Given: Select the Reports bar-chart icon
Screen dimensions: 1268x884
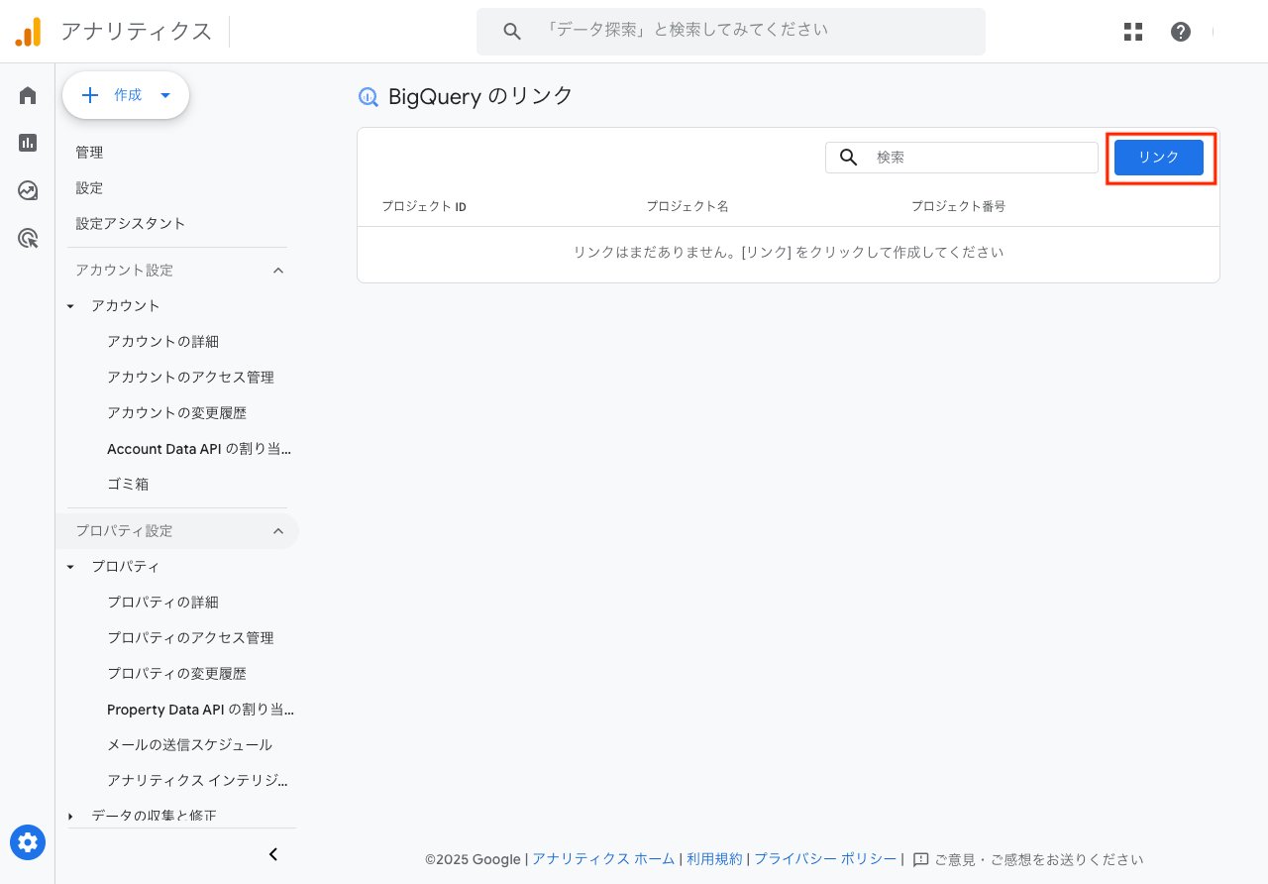Looking at the screenshot, I should tap(27, 142).
